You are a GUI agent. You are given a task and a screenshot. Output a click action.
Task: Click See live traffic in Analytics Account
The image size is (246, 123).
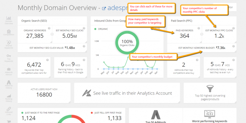click(127, 93)
